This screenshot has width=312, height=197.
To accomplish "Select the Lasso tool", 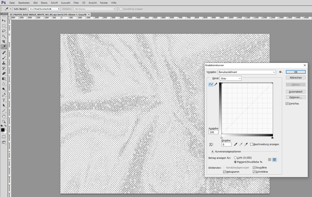I will click(4, 31).
